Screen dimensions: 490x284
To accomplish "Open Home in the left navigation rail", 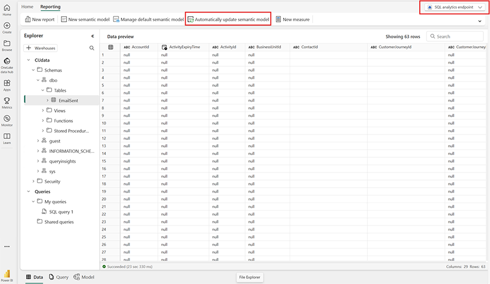I will [7, 10].
